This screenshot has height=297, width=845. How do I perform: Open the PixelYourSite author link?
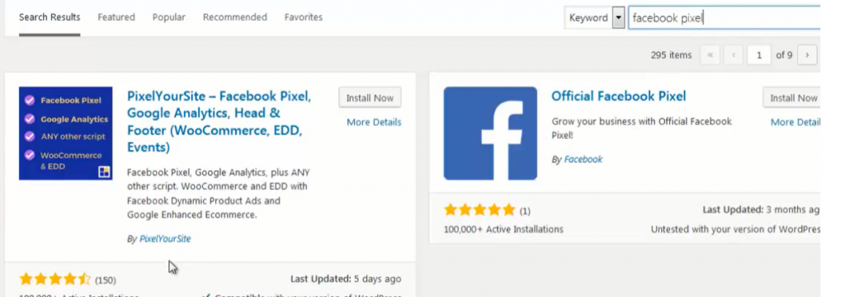click(x=165, y=238)
